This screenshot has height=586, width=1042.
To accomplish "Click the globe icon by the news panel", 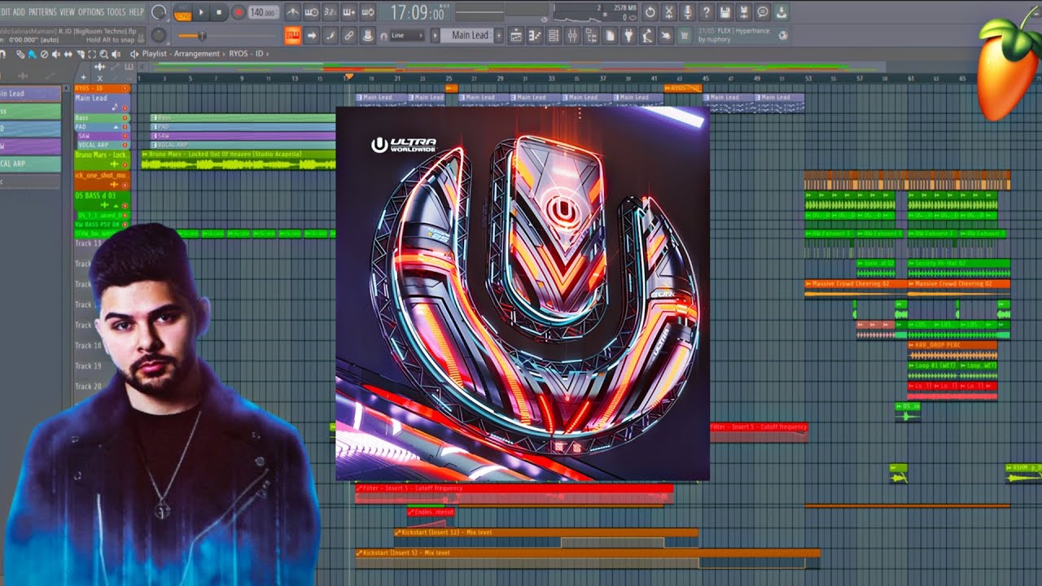I will 783,35.
